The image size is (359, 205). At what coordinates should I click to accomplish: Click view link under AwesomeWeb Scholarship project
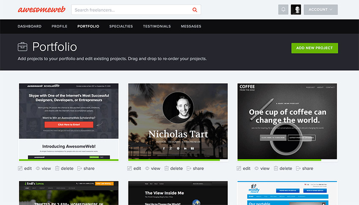click(x=46, y=168)
